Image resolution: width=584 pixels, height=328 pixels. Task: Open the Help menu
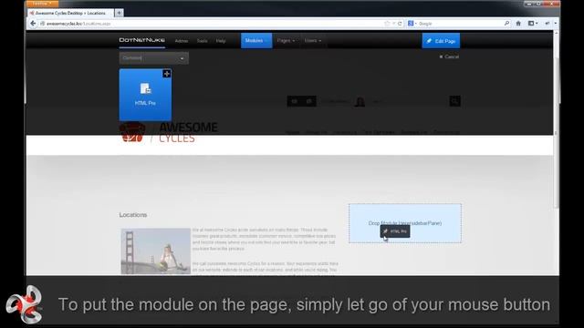221,41
